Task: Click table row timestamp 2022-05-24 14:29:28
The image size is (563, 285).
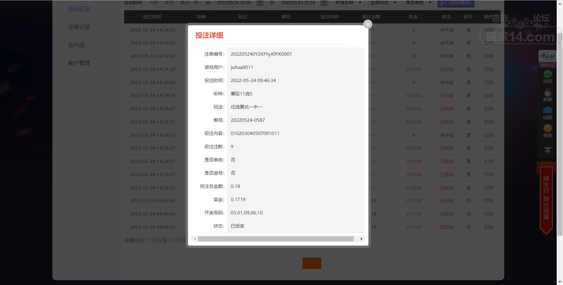Action: [x=153, y=96]
